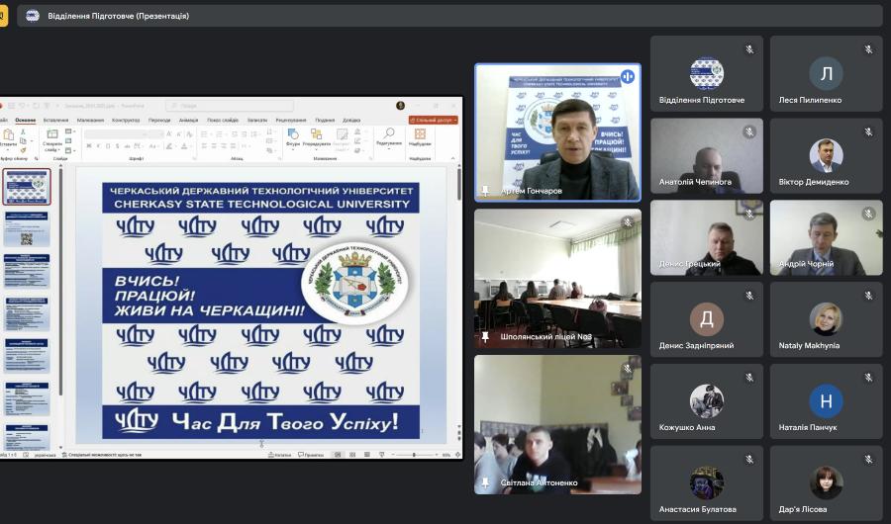Screen dimensions: 891x524
Task: Click the Editing (Редагування) magnifier icon
Action: click(389, 134)
